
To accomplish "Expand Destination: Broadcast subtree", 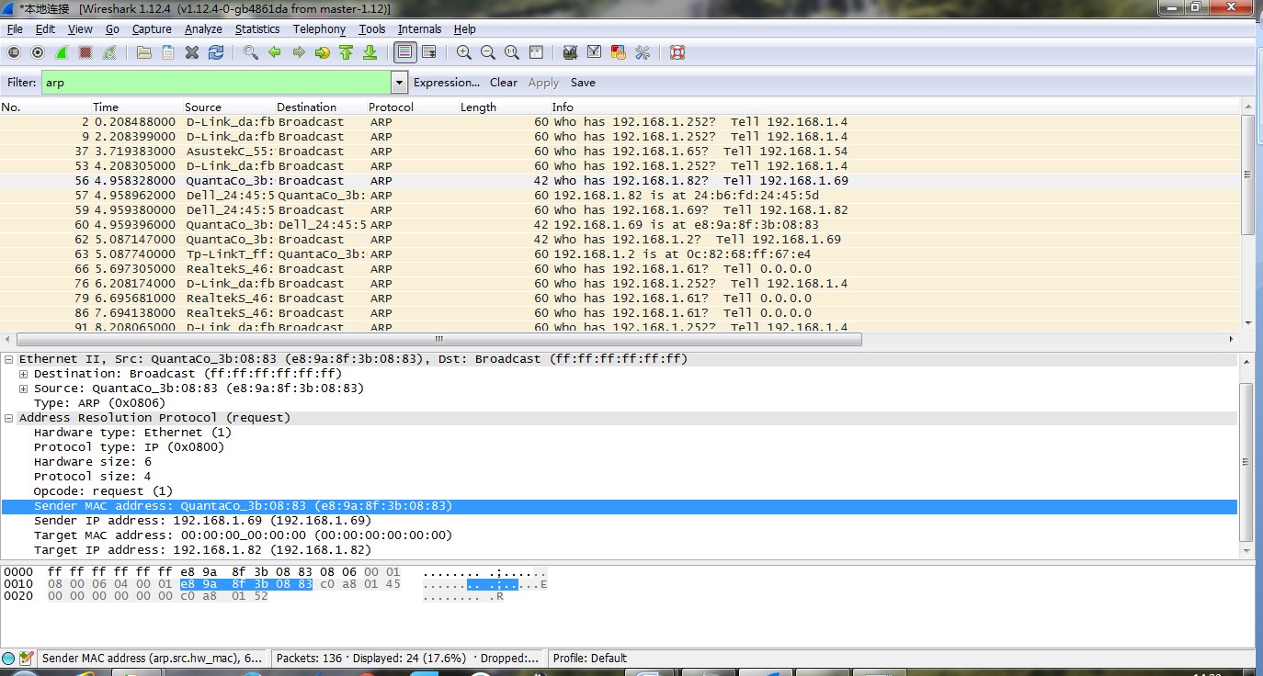I will click(x=23, y=374).
